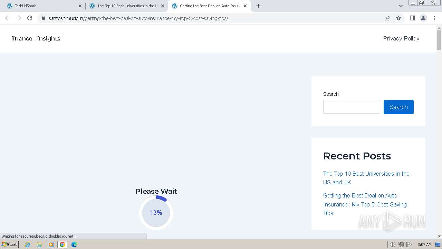Click the volume speaker tray icon

click(393, 245)
